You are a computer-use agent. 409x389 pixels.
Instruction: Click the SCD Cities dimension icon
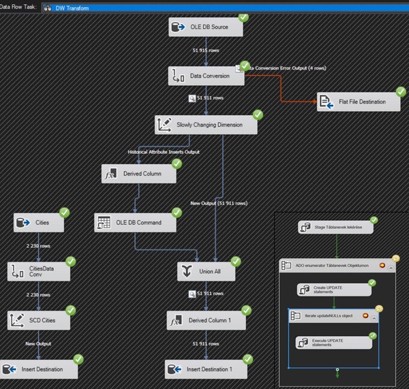(16, 320)
